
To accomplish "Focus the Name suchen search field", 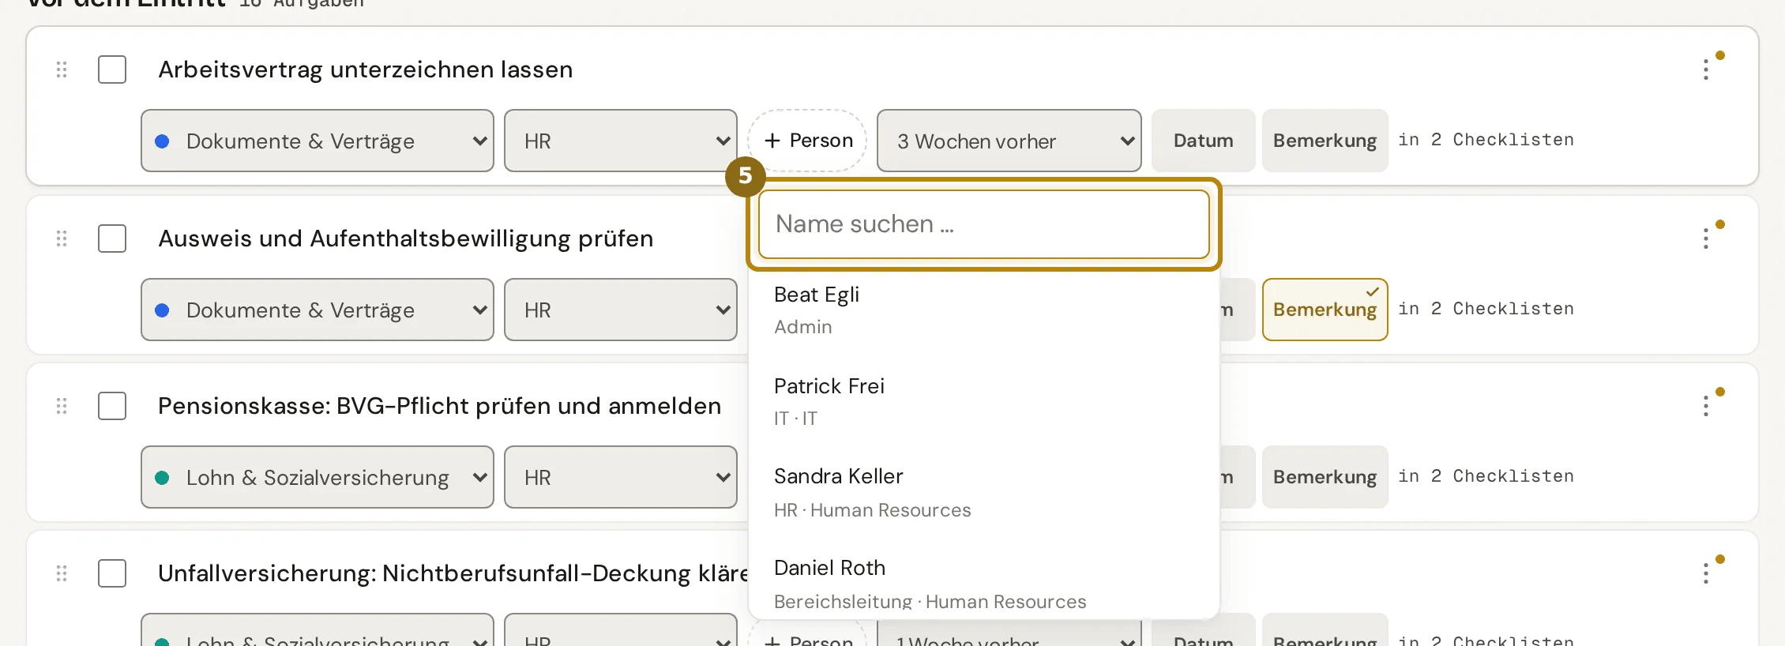I will pos(984,224).
